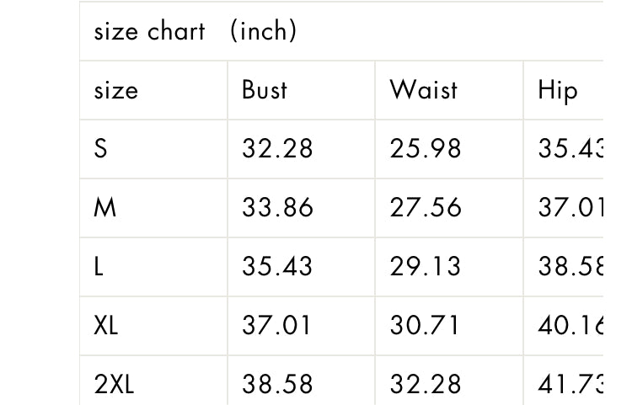Screen dimensions: 632x405
Task: Click Hip value 40.16 for XL
Action: (x=570, y=325)
